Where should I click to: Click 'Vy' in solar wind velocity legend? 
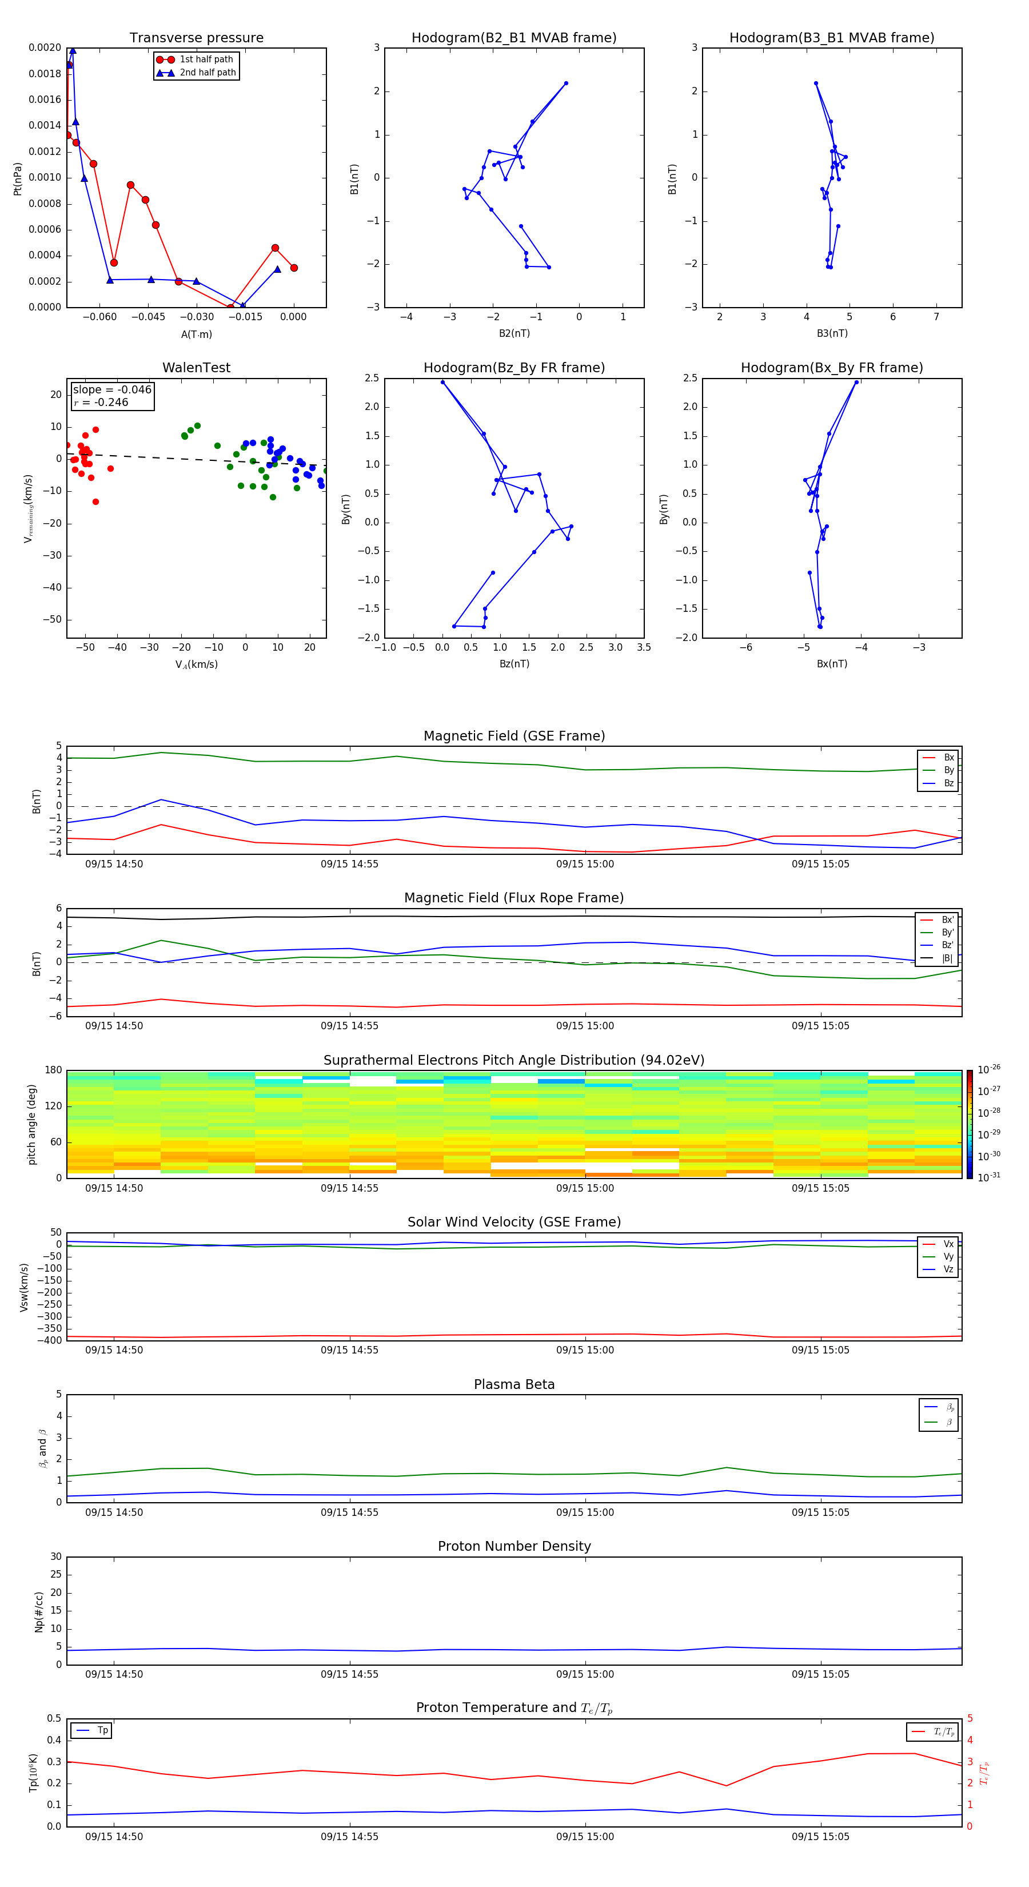(949, 1257)
